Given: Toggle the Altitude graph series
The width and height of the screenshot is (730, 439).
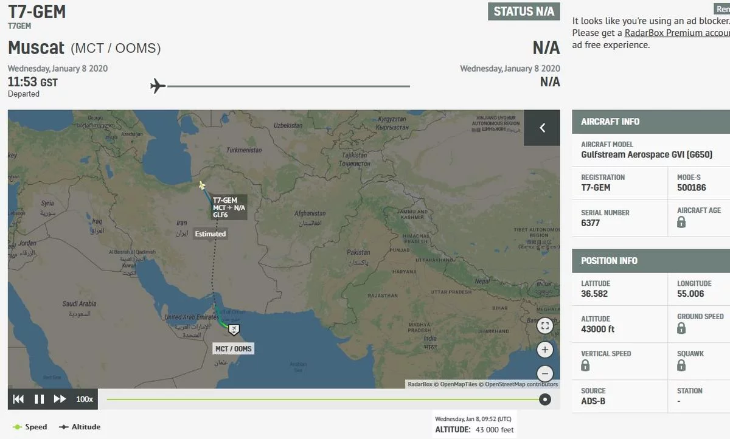Looking at the screenshot, I should (x=80, y=427).
